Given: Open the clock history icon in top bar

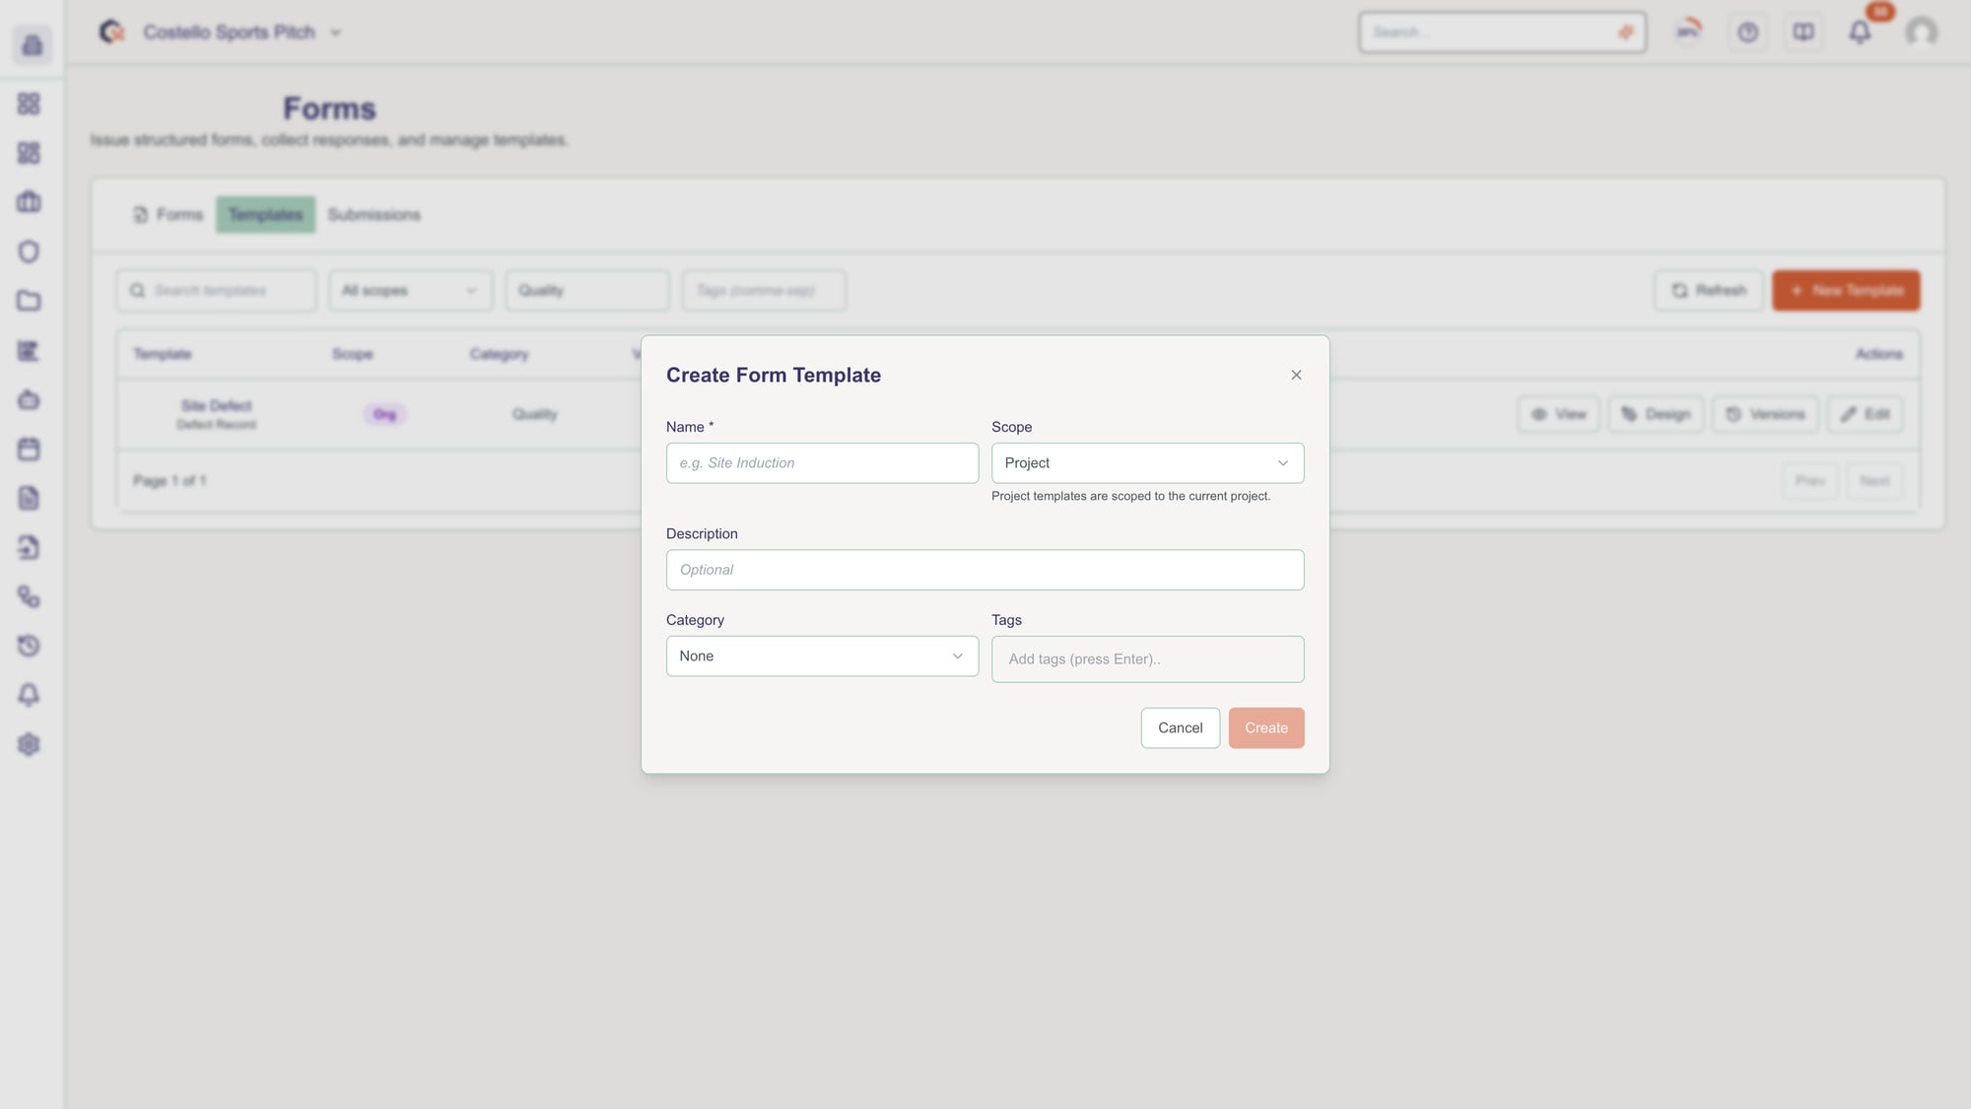Looking at the screenshot, I should [x=1747, y=32].
